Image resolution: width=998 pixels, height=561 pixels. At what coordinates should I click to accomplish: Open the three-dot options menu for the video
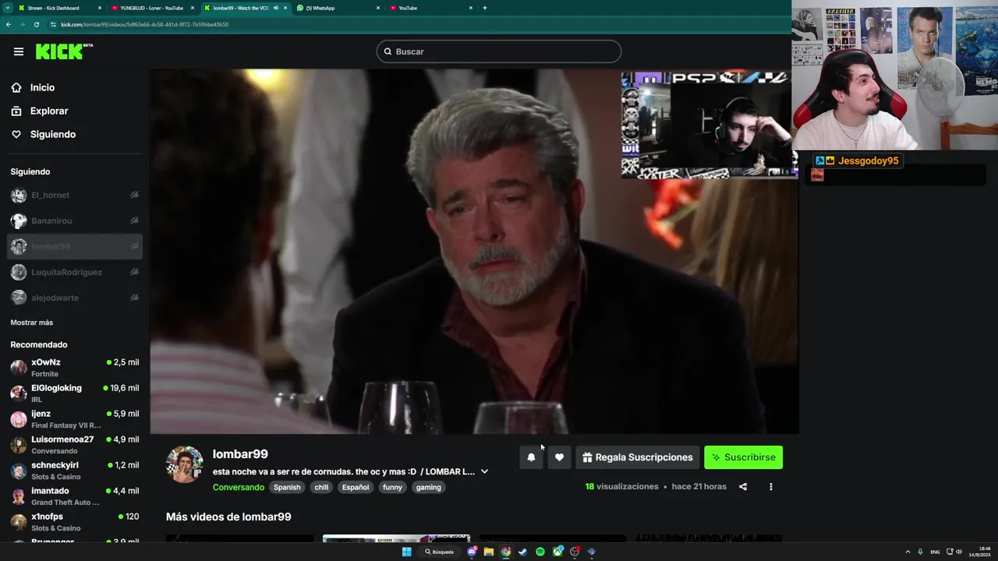pos(771,487)
